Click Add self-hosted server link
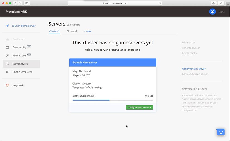Viewport: 230px width, 141px height. pos(195,74)
